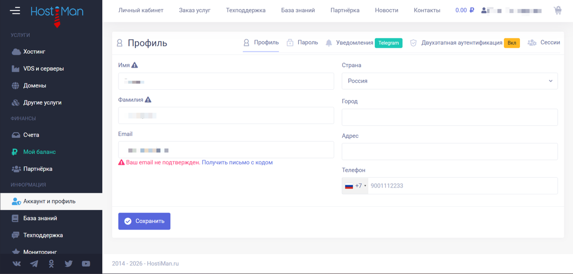This screenshot has width=573, height=274.
Task: Click the Город input field
Action: 450,117
